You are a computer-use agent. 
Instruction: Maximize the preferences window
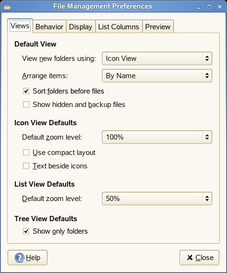(x=209, y=7)
